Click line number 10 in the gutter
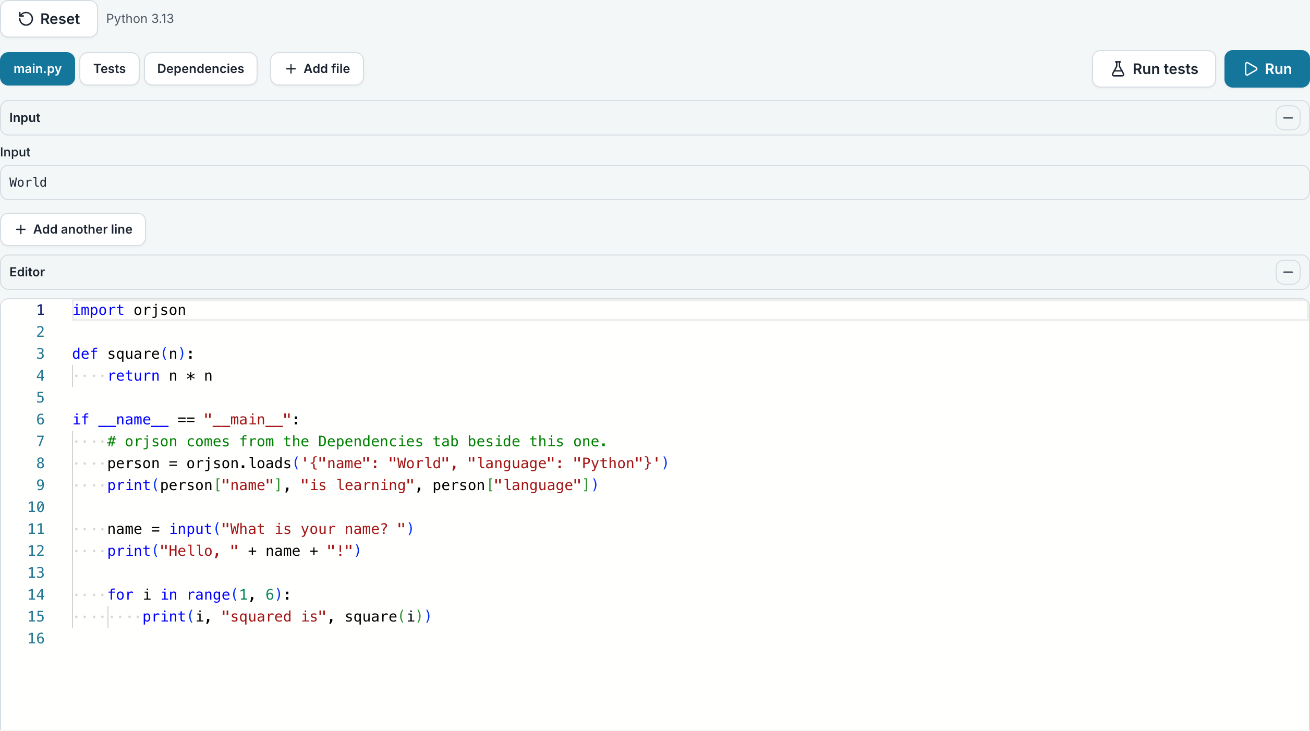This screenshot has width=1310, height=731. coord(36,507)
